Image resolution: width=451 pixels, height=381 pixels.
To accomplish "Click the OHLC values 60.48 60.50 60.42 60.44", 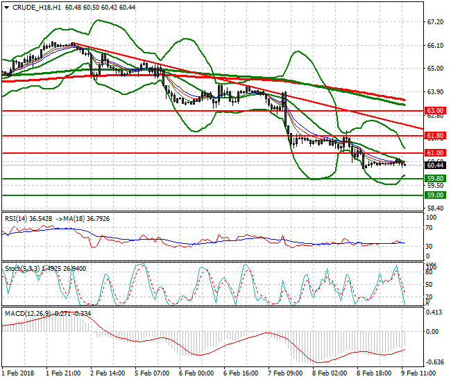I will tap(100, 8).
